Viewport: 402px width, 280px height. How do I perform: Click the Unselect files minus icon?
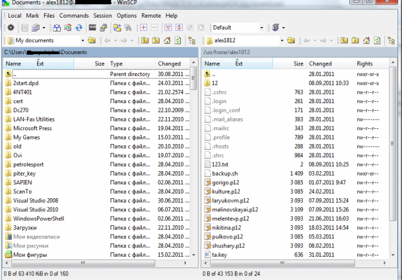point(155,28)
